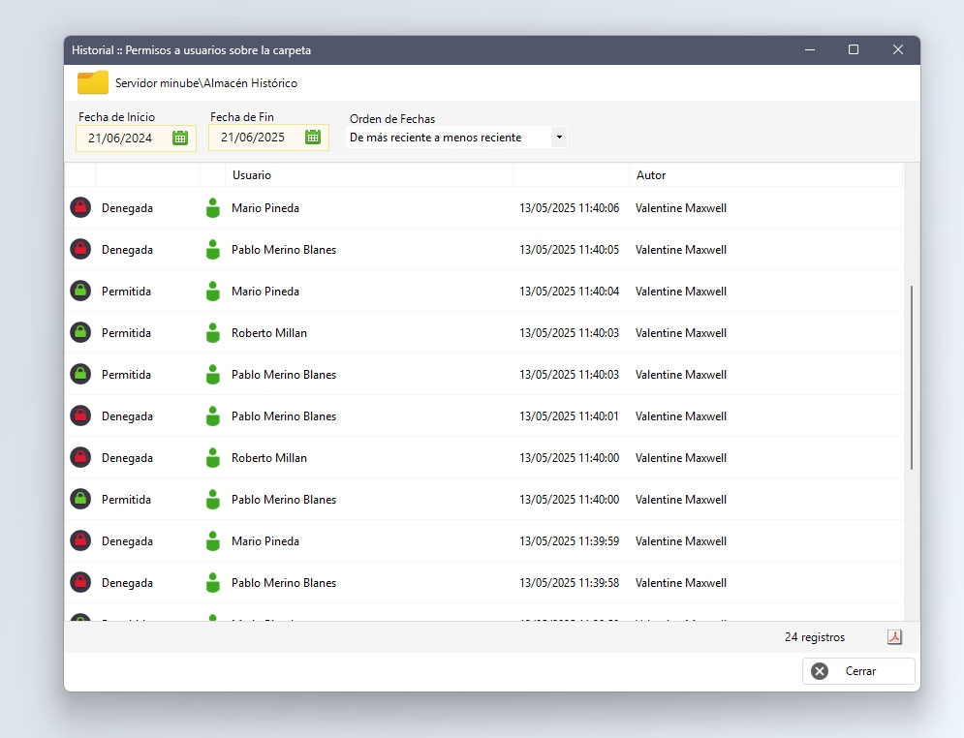Click the circled X icon in Cerrar
Viewport: 964px width, 738px height.
[x=820, y=671]
